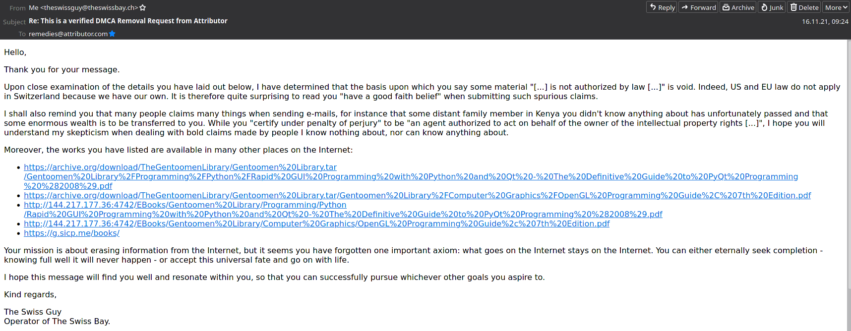Open 144.217.177.36 OpenGL Programming Guide link

(x=316, y=224)
